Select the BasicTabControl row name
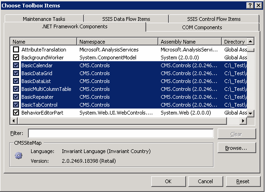 (39, 105)
